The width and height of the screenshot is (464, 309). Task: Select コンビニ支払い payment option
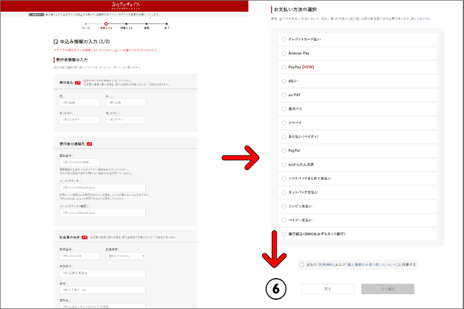(284, 206)
